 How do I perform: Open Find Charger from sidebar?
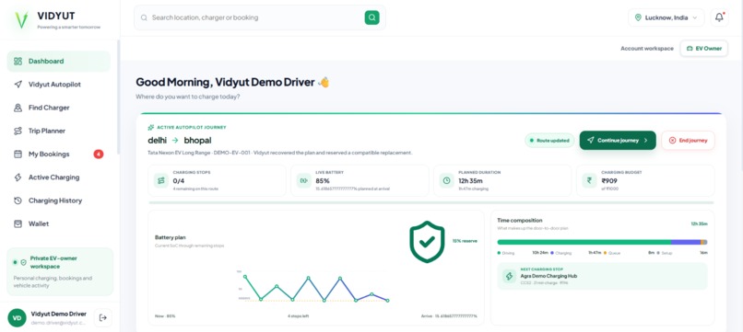(59, 108)
